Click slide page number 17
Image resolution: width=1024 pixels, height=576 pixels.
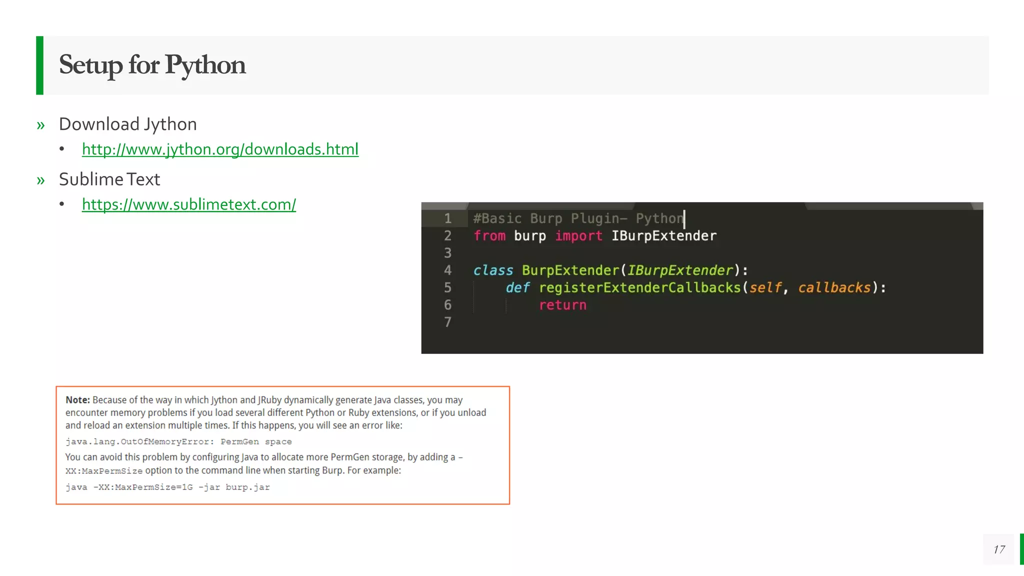999,549
